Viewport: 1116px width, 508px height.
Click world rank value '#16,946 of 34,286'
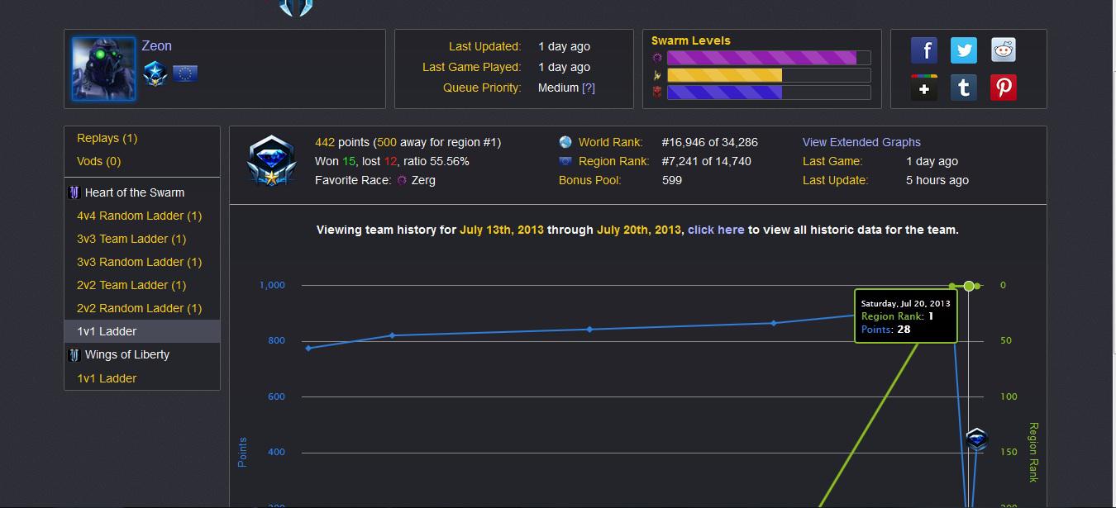(710, 142)
